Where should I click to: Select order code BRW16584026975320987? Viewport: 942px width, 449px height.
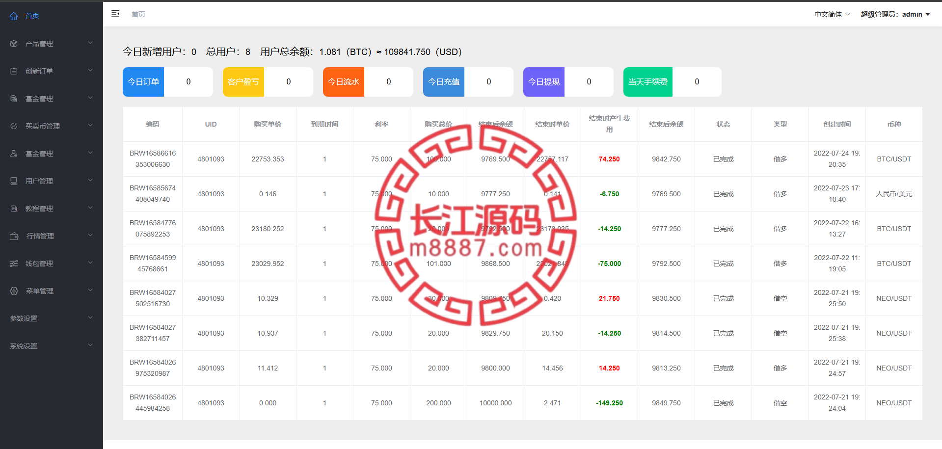coord(153,368)
